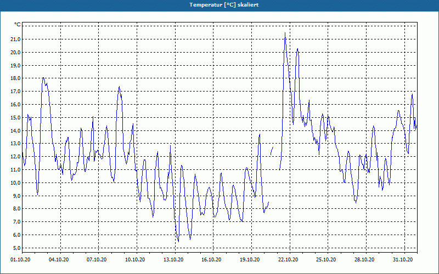Click the 07.10.20 date label
This screenshot has width=439, height=274.
[97, 260]
